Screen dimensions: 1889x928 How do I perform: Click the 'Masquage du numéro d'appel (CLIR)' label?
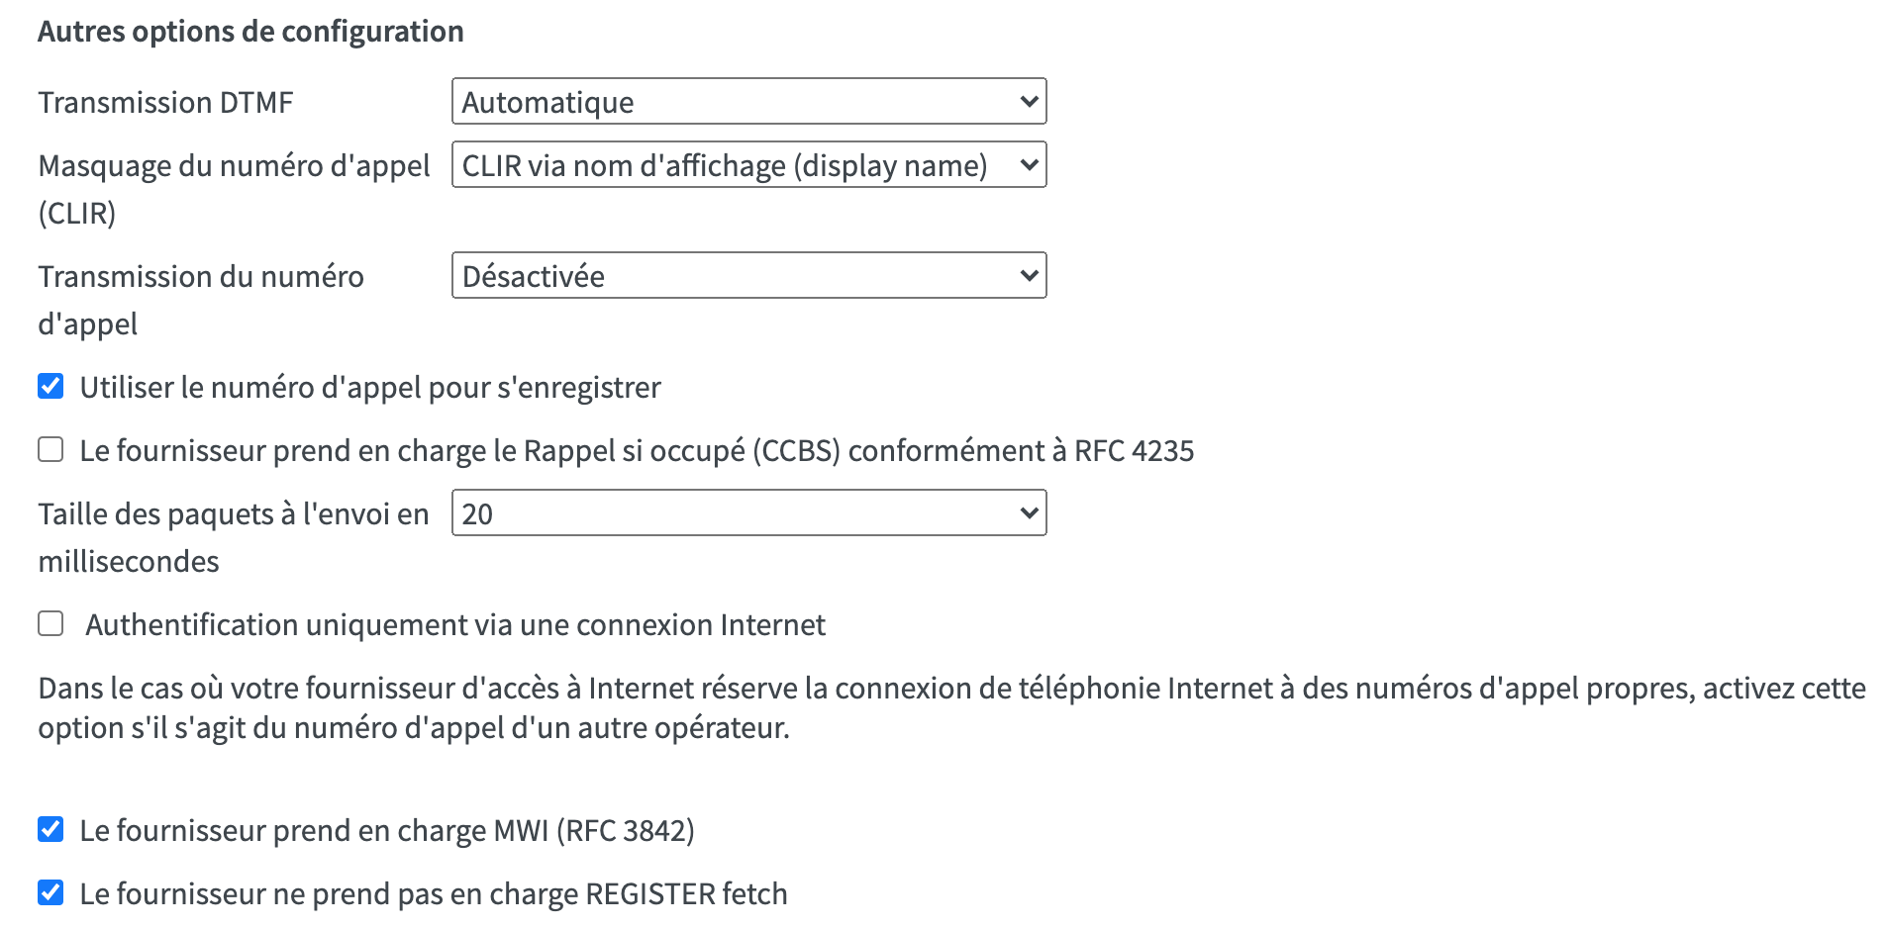point(234,166)
